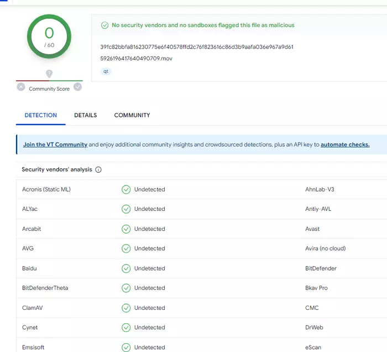The image size is (387, 352).
Task: Click the Undetected result for Baidu
Action: tap(150, 268)
